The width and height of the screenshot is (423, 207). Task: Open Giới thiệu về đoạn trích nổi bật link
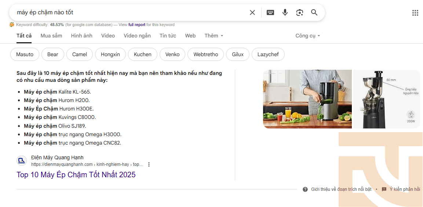pyautogui.click(x=341, y=189)
